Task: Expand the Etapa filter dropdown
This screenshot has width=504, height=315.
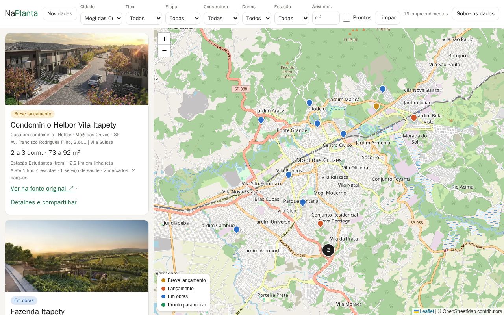Action: [x=183, y=18]
